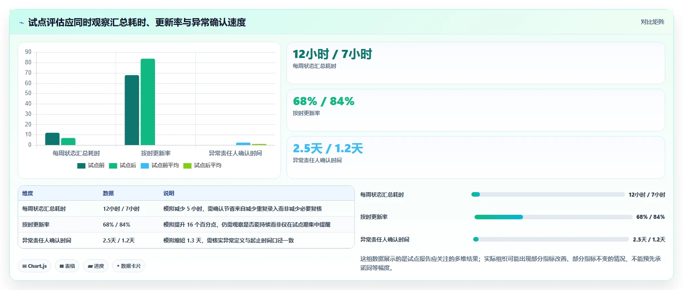This screenshot has height=290, width=683.
Task: Open the 对比矩阵 label in header
Action: 653,22
